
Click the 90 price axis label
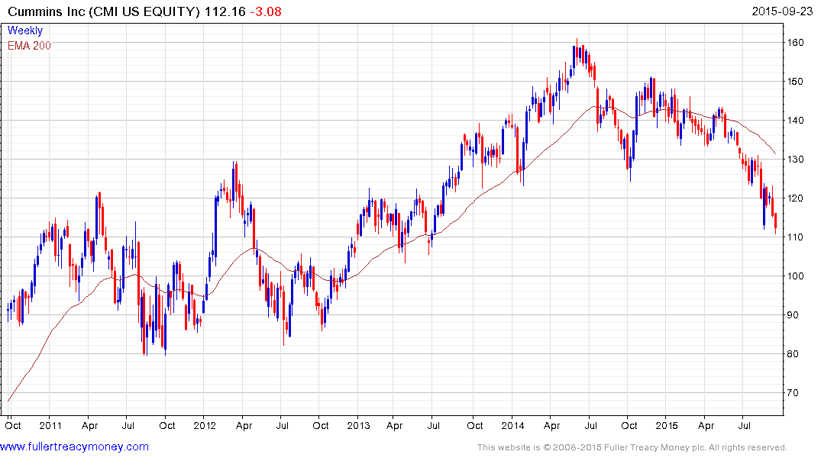(794, 315)
